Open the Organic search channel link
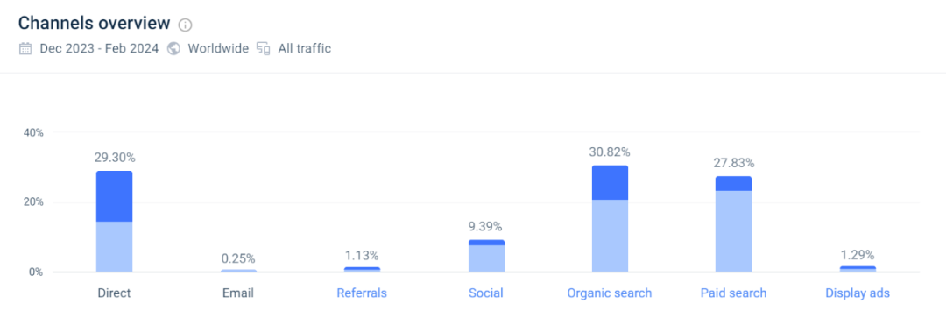 coord(610,293)
